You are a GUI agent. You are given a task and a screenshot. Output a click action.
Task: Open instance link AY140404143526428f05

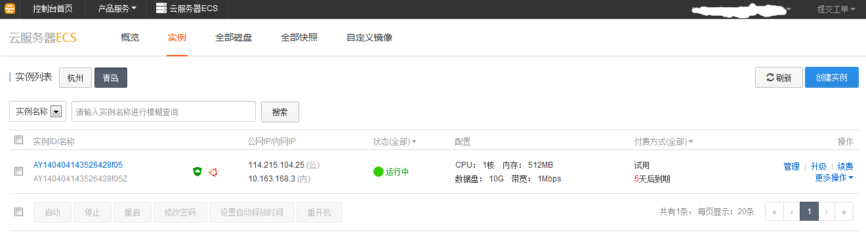(78, 165)
